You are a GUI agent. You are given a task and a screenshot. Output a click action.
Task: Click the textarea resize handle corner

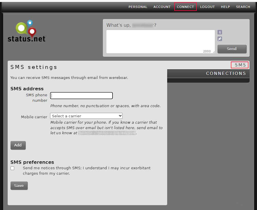pyautogui.click(x=213, y=52)
